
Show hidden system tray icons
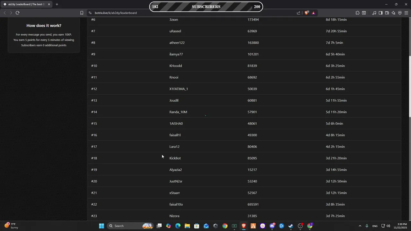click(360, 226)
